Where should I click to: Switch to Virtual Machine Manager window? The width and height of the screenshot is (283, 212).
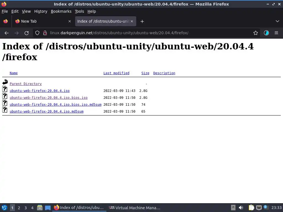135,208
